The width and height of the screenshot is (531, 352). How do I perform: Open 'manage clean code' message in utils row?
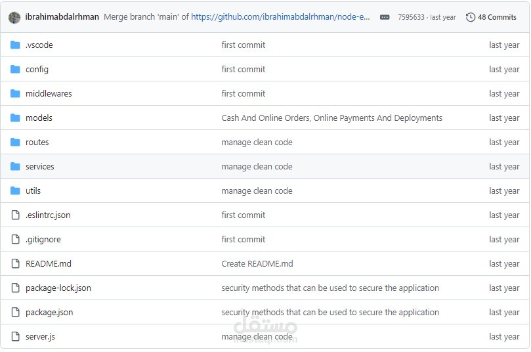tap(257, 190)
